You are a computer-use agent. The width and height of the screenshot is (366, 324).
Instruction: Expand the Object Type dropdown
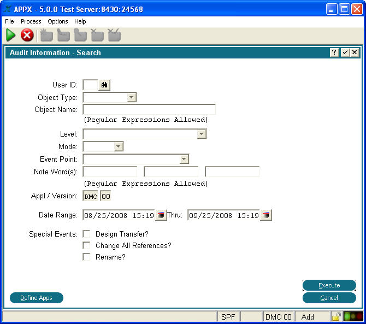[x=132, y=97]
